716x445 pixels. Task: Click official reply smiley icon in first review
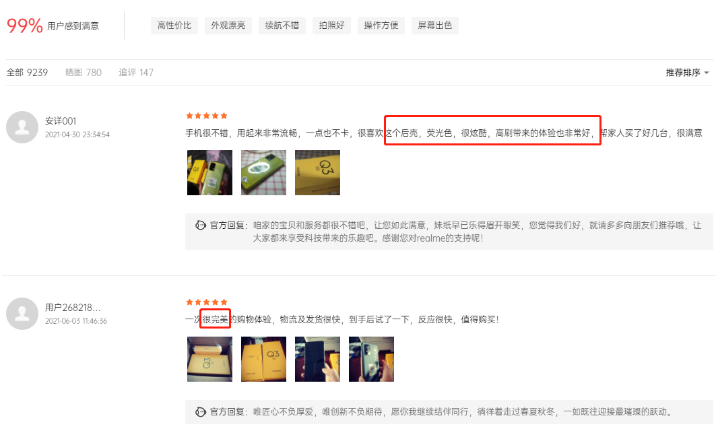click(x=201, y=225)
